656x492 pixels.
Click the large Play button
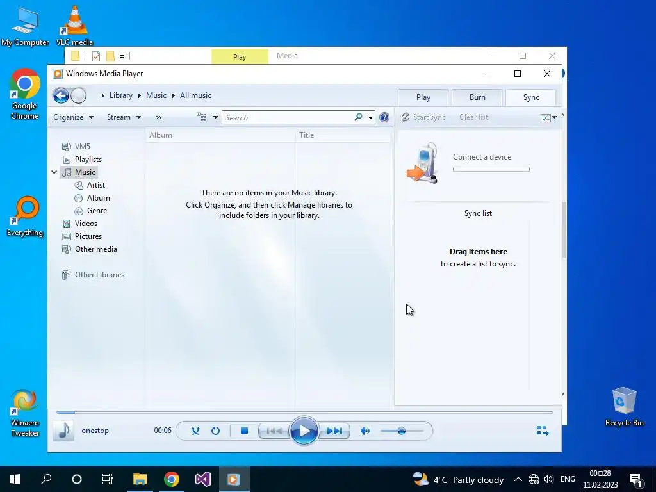(x=304, y=430)
